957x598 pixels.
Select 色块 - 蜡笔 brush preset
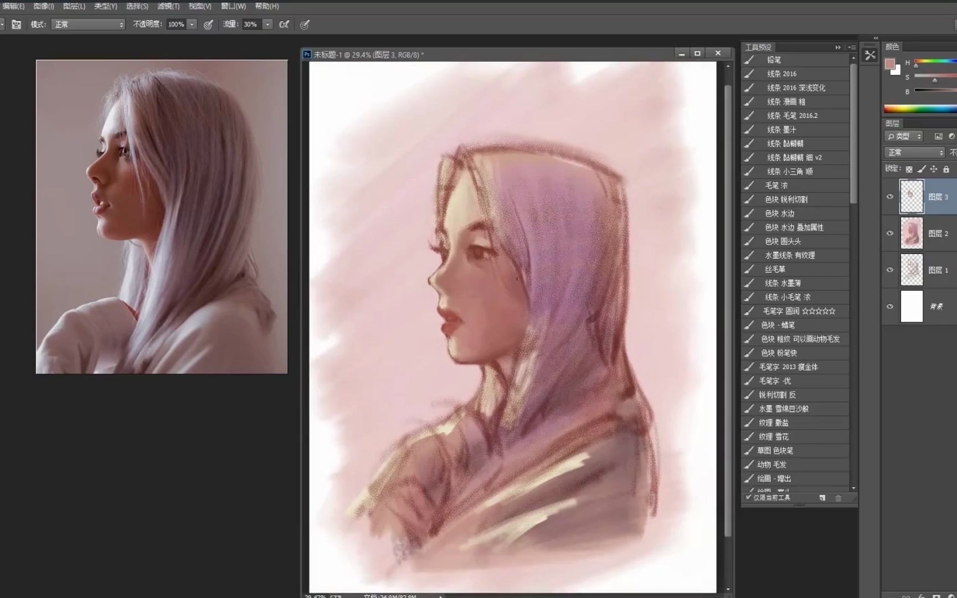[795, 325]
